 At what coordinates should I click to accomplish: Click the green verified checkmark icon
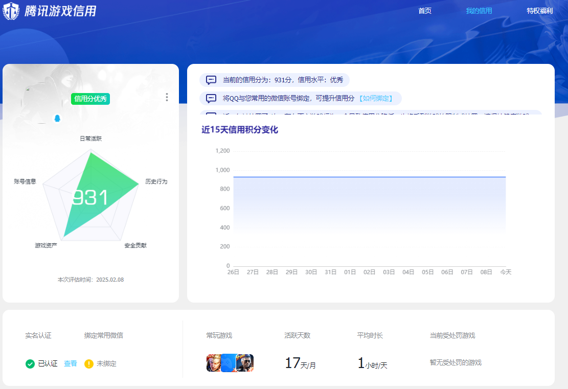coord(30,363)
